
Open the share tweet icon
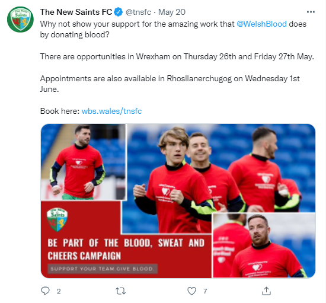266,291
